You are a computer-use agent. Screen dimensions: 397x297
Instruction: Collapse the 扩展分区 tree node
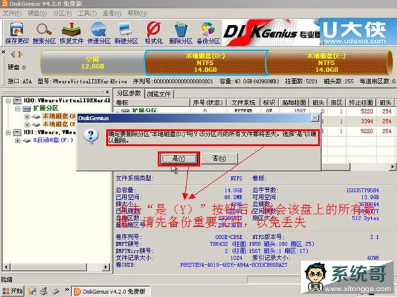click(x=17, y=108)
